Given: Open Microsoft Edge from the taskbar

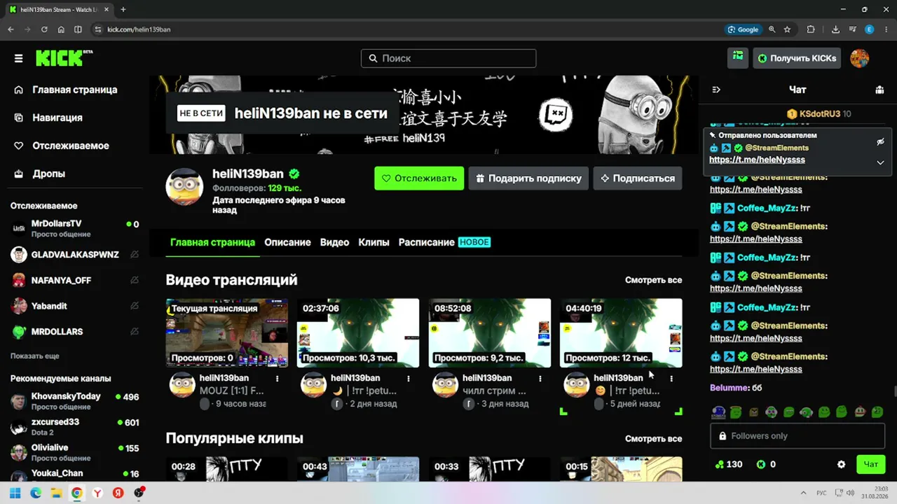Looking at the screenshot, I should [36, 493].
